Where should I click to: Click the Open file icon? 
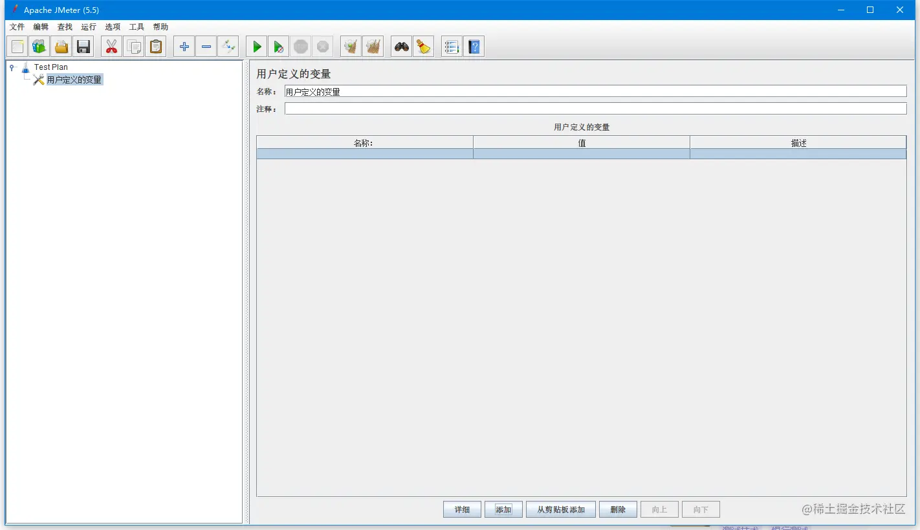[61, 47]
